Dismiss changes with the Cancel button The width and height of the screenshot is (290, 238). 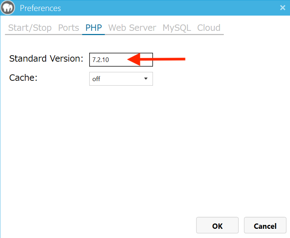pyautogui.click(x=265, y=225)
